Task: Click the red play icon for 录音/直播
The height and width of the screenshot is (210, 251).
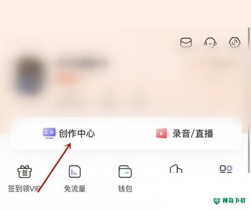Action: pyautogui.click(x=162, y=133)
